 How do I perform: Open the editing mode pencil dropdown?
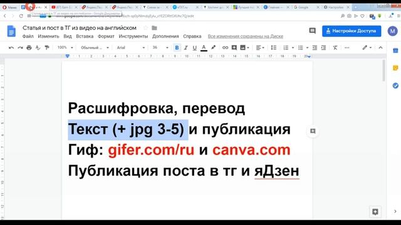pyautogui.click(x=367, y=47)
